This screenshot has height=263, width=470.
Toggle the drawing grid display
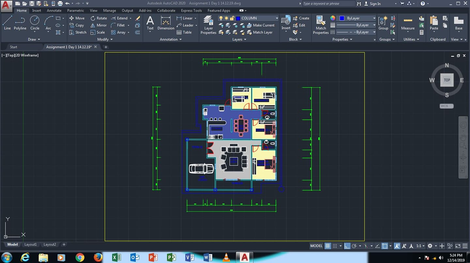tap(328, 246)
